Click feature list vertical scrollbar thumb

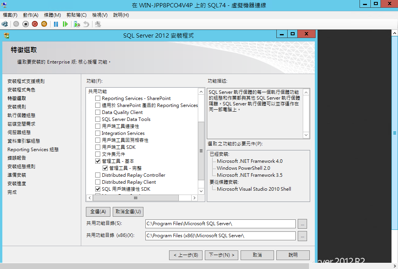pos(201,151)
